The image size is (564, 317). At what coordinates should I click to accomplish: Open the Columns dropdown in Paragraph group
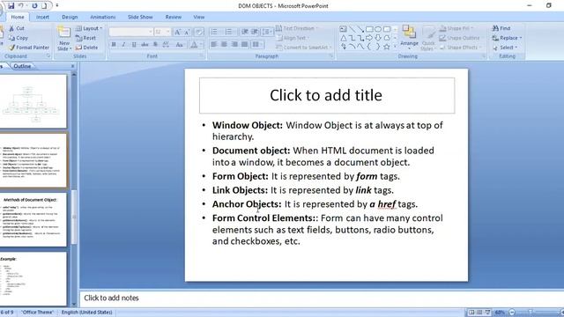(x=257, y=44)
